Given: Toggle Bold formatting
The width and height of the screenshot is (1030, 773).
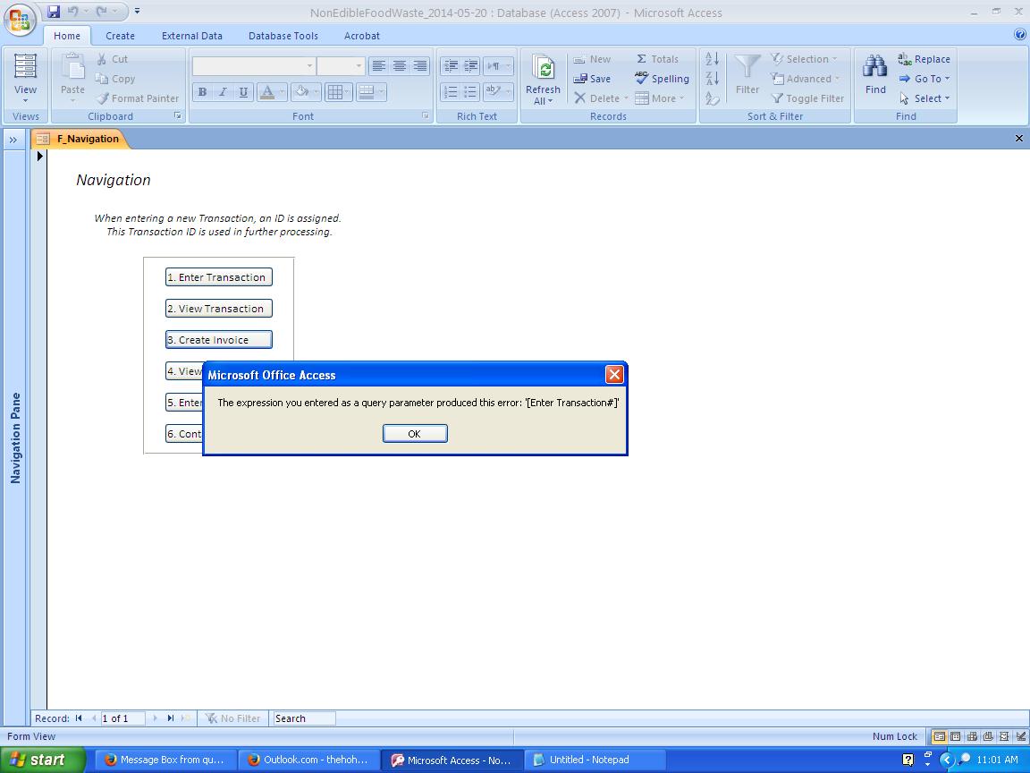Looking at the screenshot, I should click(x=202, y=92).
